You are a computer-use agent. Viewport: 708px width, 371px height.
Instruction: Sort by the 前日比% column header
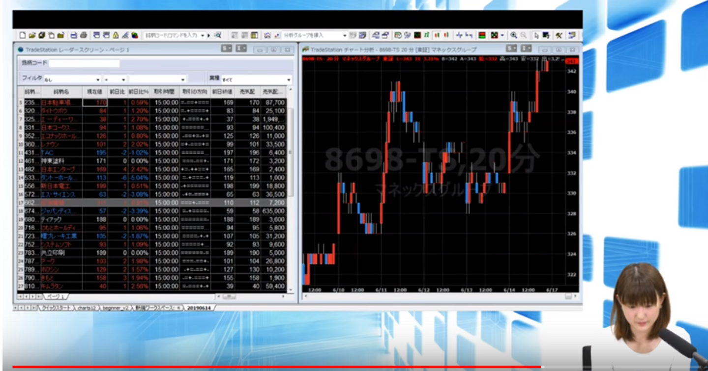pos(139,92)
